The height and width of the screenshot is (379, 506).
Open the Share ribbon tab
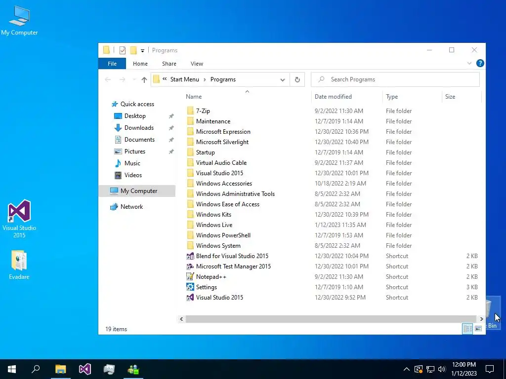click(x=169, y=64)
